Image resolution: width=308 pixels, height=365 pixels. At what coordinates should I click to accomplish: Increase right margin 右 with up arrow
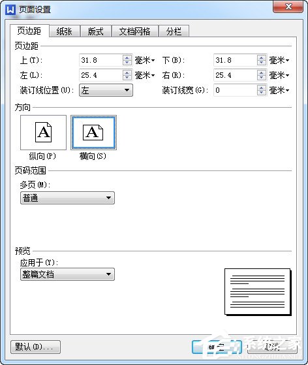262,72
